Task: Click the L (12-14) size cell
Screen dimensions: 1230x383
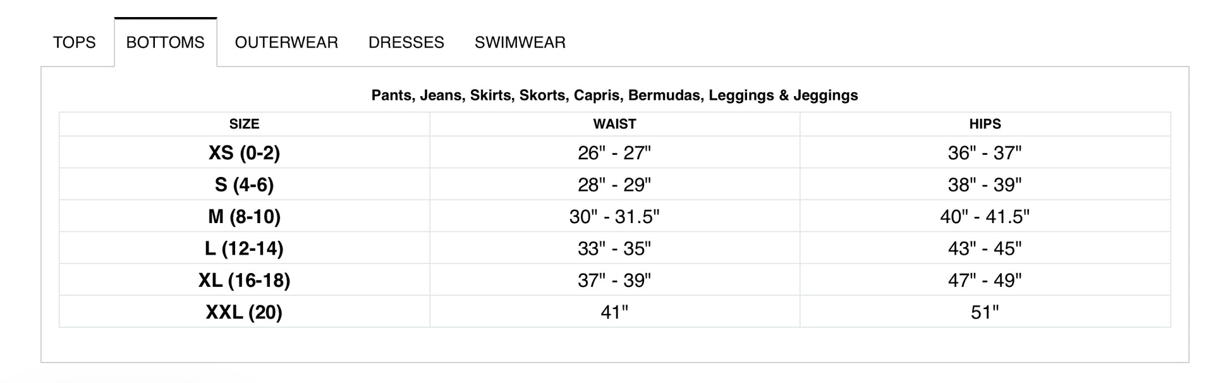Action: pos(245,248)
